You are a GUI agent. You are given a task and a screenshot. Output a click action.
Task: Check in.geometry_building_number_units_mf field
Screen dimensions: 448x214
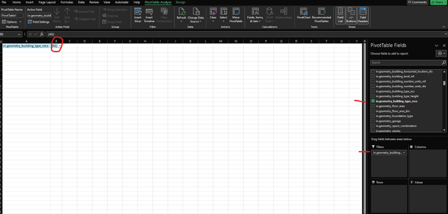tap(373, 81)
